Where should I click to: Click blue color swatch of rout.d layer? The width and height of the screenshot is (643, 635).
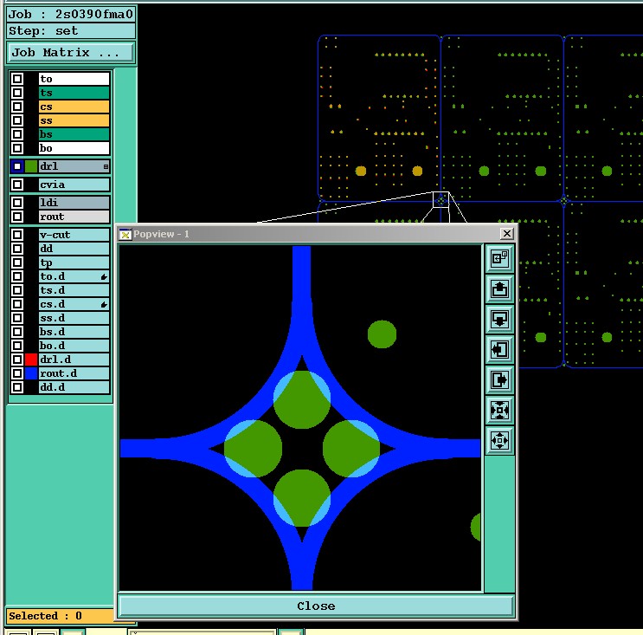[31, 373]
